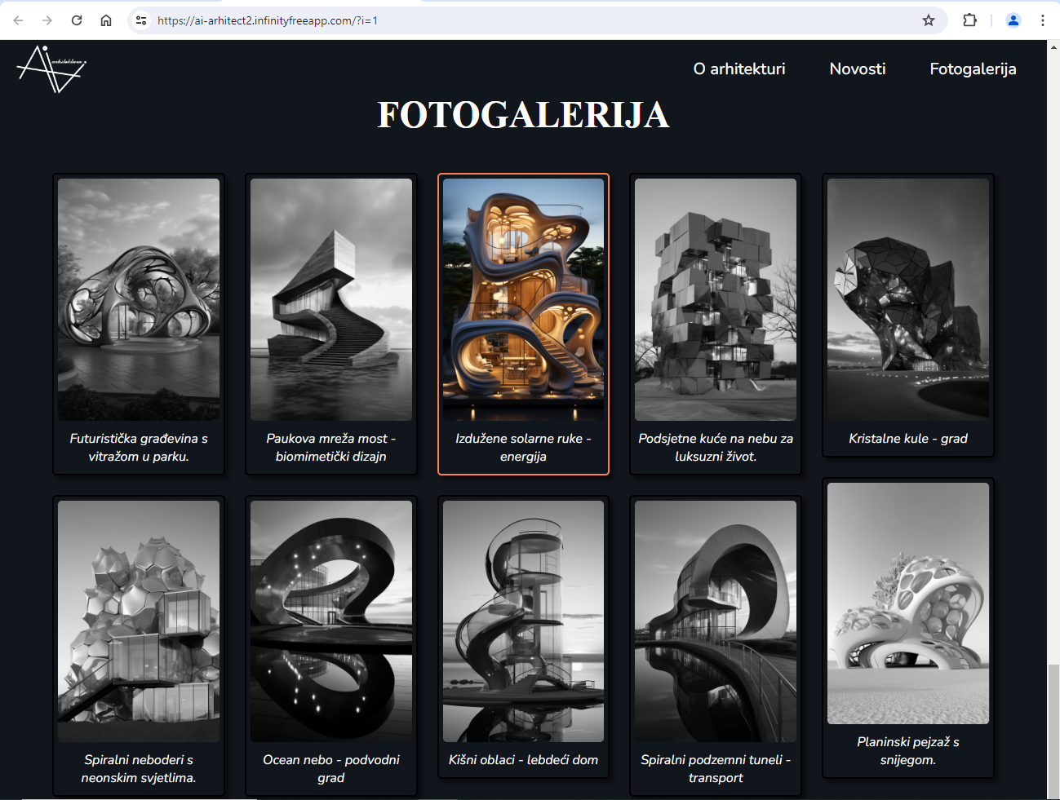View the Kišni oblaci - lebdeći dom photo

pos(523,621)
